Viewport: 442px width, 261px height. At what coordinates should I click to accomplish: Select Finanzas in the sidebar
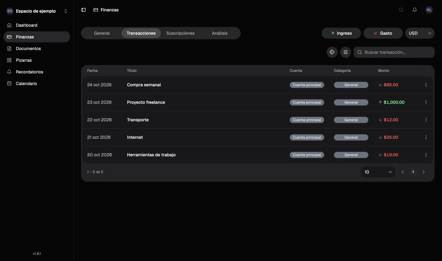coord(37,37)
